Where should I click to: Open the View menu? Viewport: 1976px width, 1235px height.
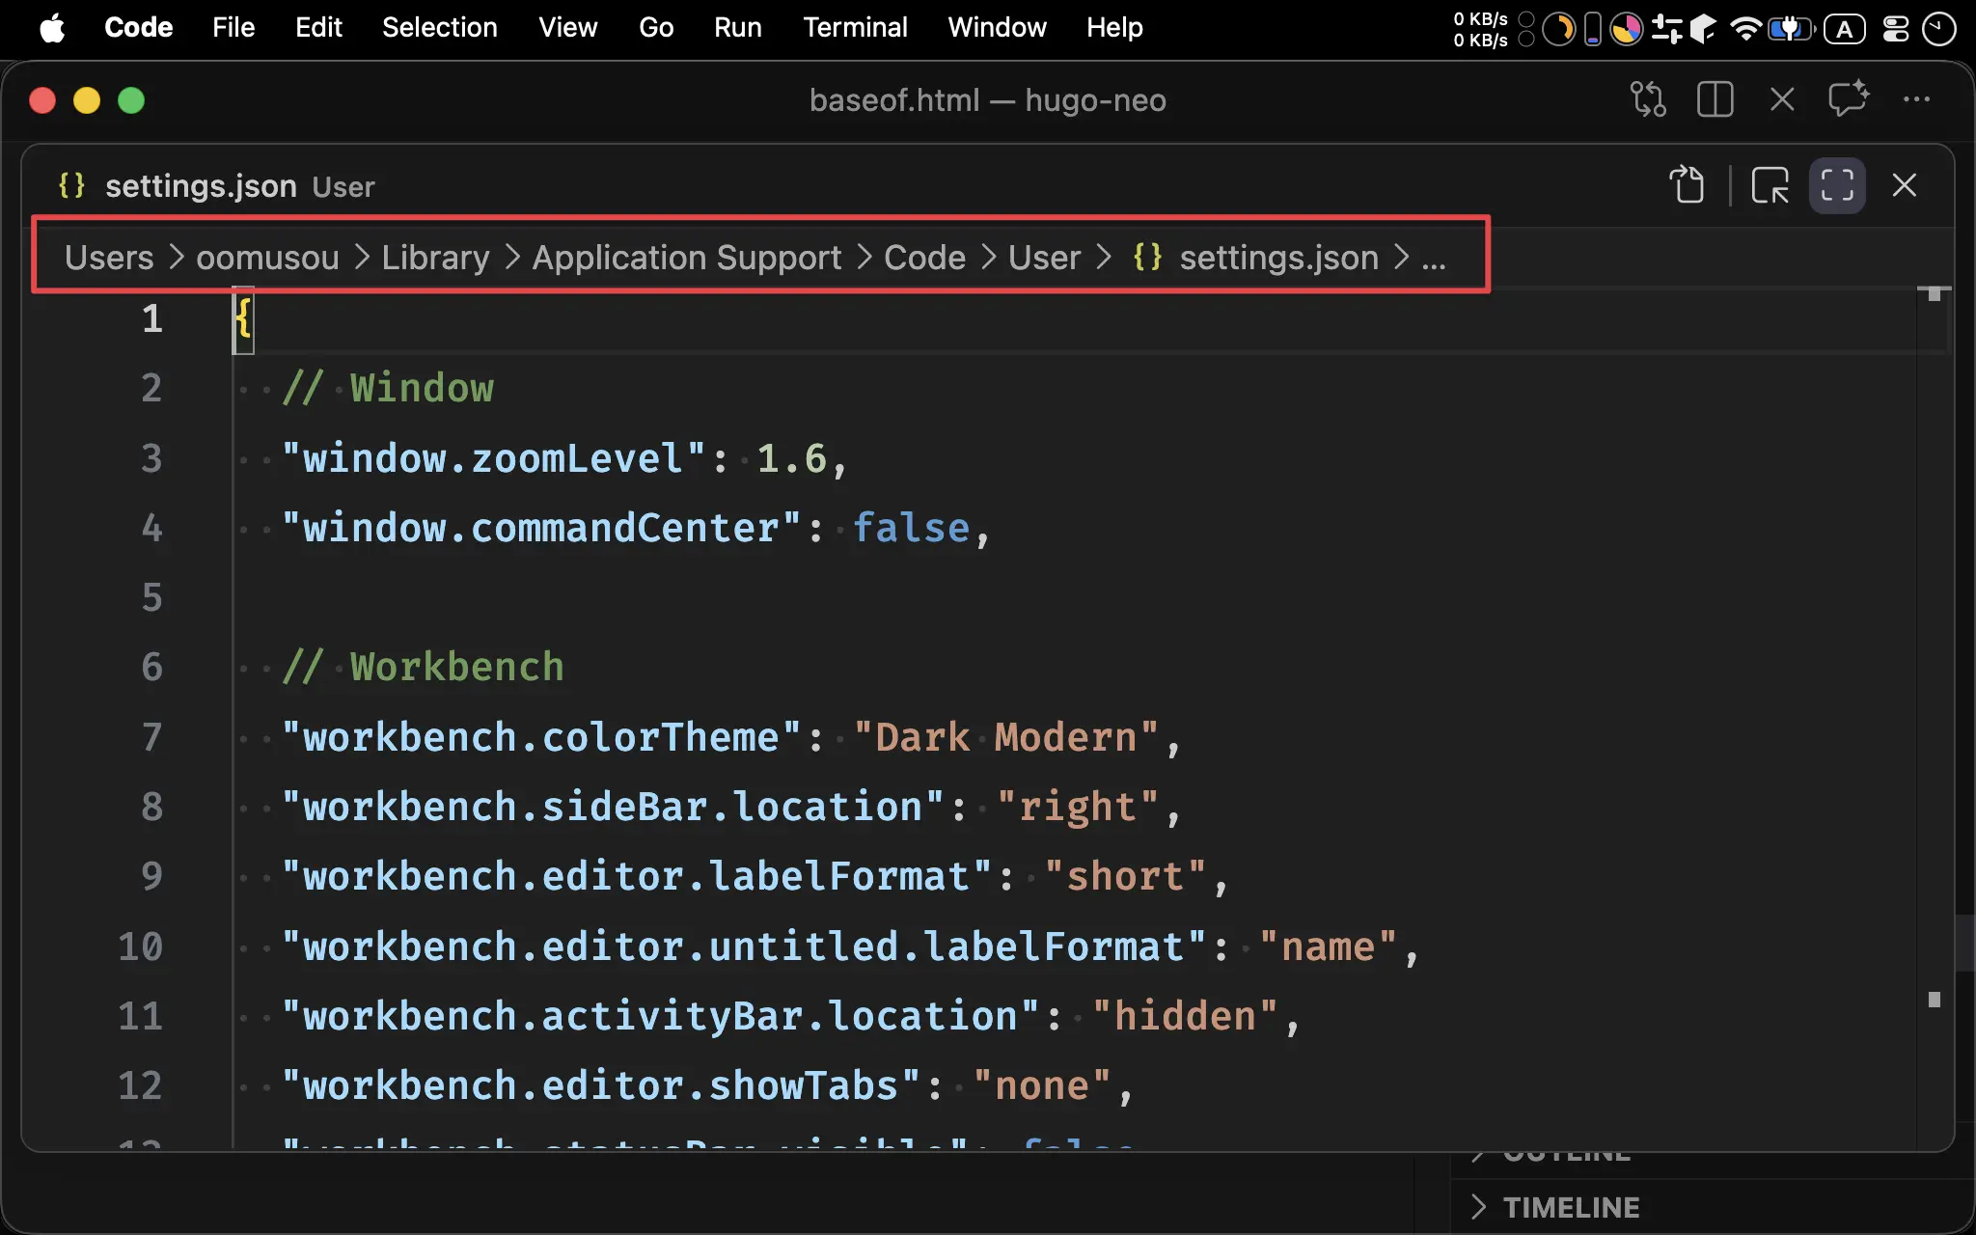click(x=567, y=28)
